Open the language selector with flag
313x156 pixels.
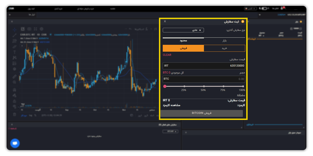[250, 8]
